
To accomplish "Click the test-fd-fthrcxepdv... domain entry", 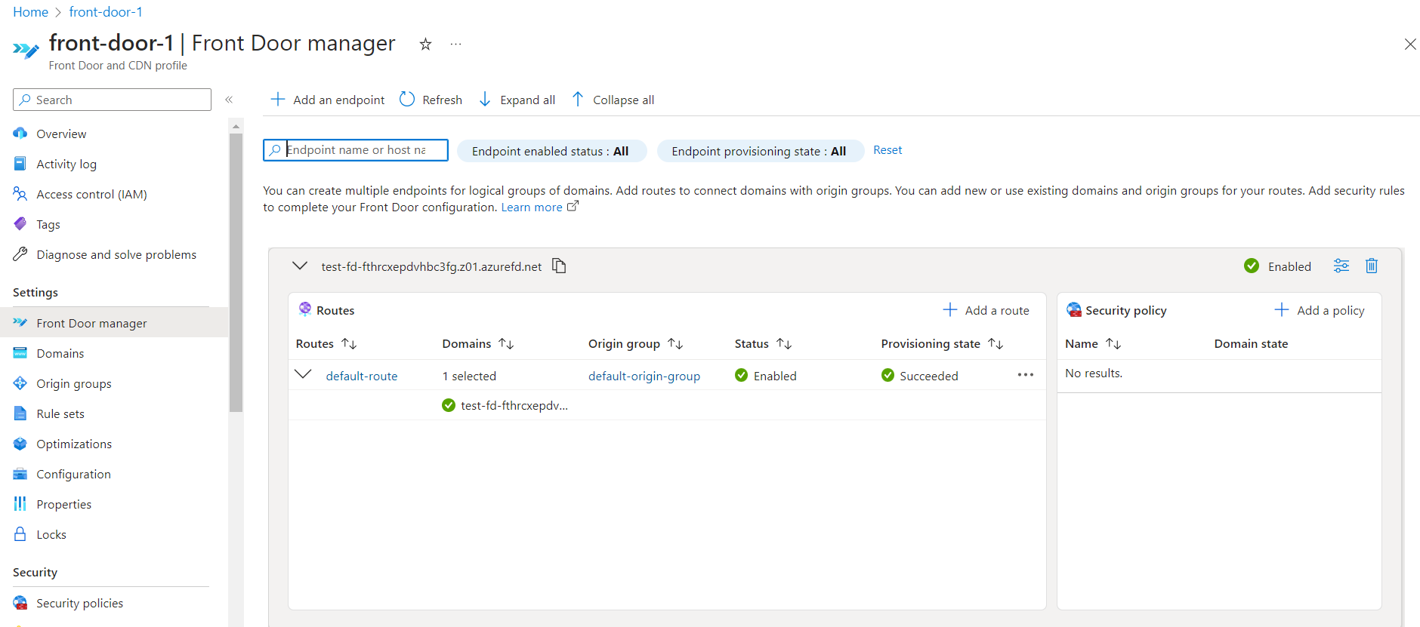I will [514, 405].
